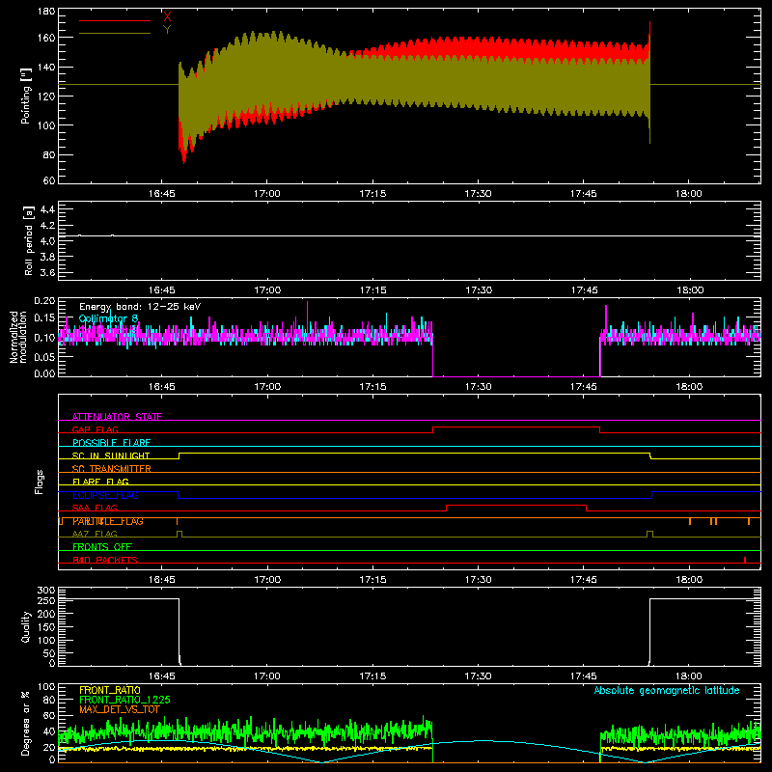Click the red BAD_PACKETS spike near plot end
Viewport: 772px width, 772px height.
[x=745, y=560]
